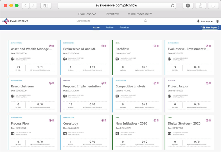Image resolution: width=221 pixels, height=152 pixels.
Task: Delete the Pitchflow project card
Action: (x=158, y=46)
